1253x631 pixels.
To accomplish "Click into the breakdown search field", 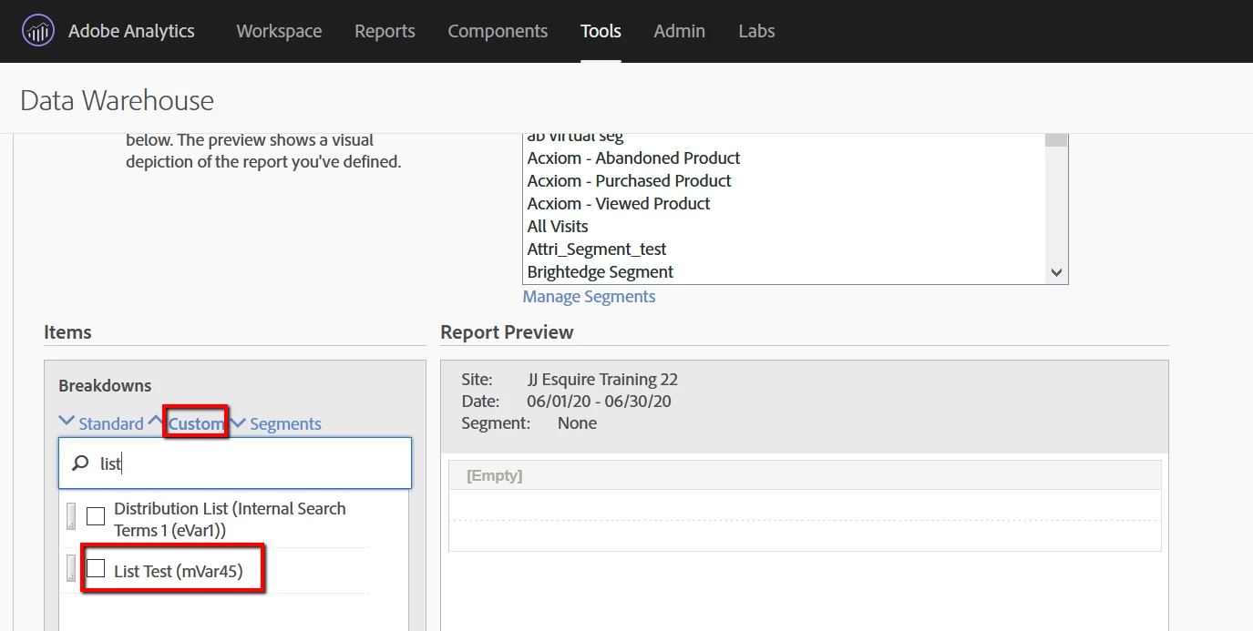I will (x=235, y=463).
